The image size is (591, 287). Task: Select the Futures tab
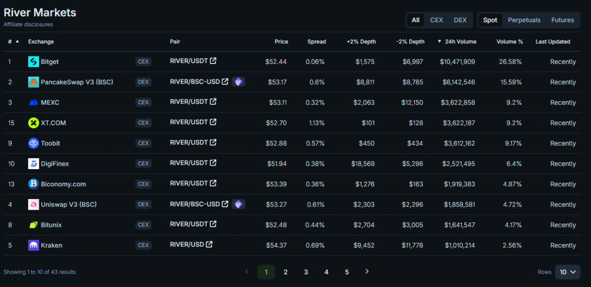coord(562,20)
